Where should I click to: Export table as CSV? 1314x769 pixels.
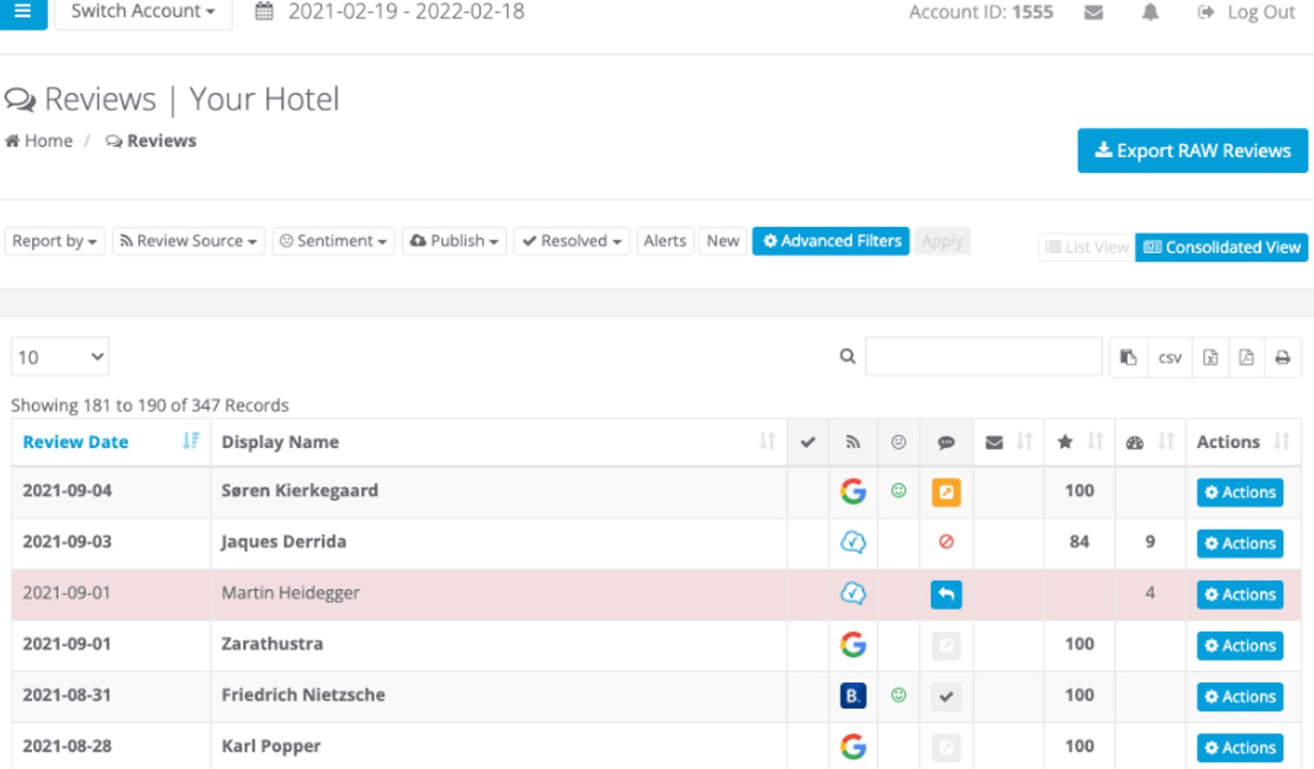1169,357
